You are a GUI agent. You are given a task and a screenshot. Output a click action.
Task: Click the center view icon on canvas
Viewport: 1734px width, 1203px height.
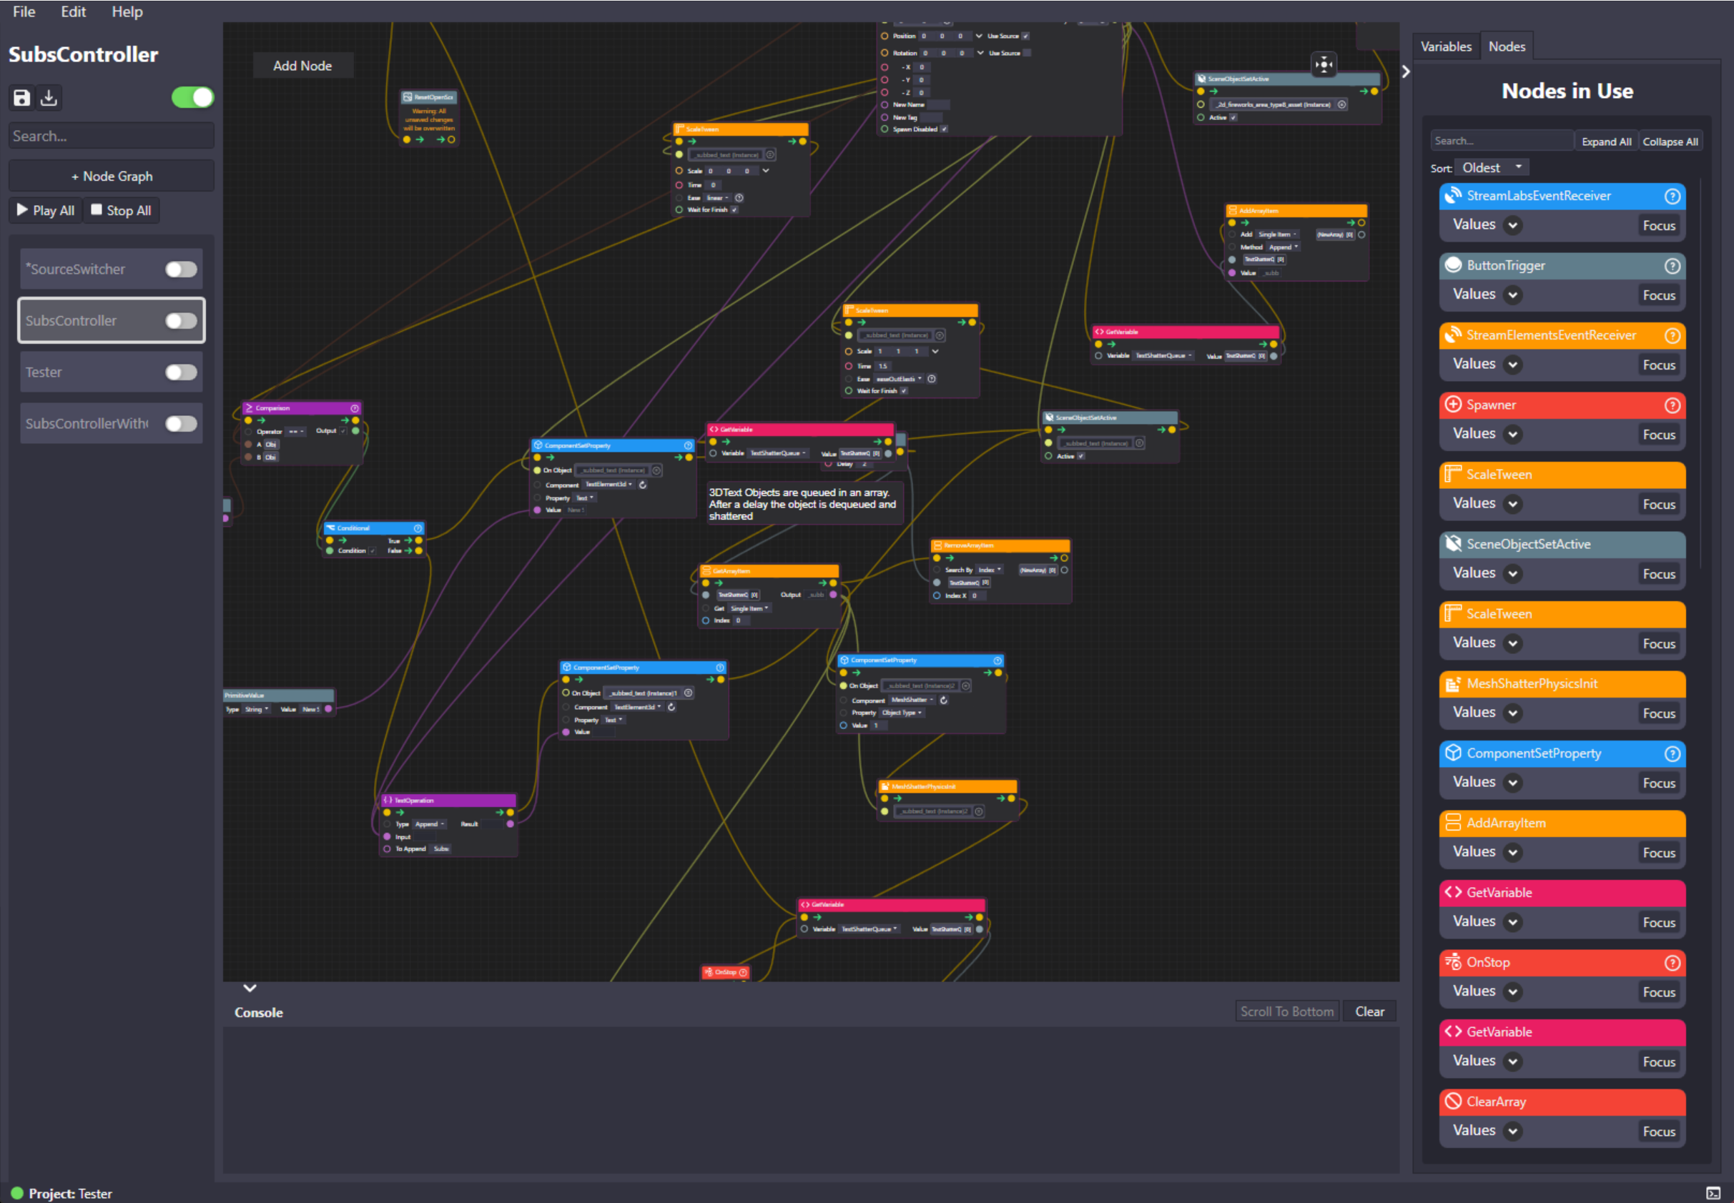[x=1323, y=65]
